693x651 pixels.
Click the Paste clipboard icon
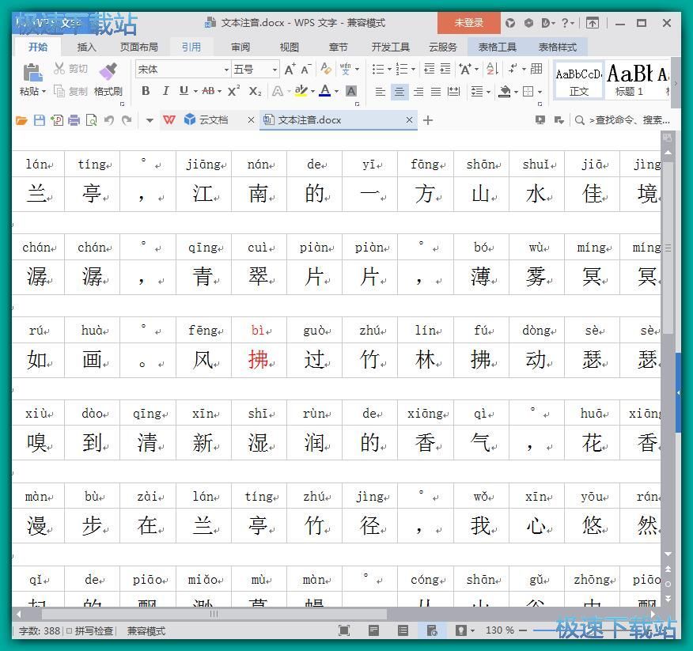(32, 73)
